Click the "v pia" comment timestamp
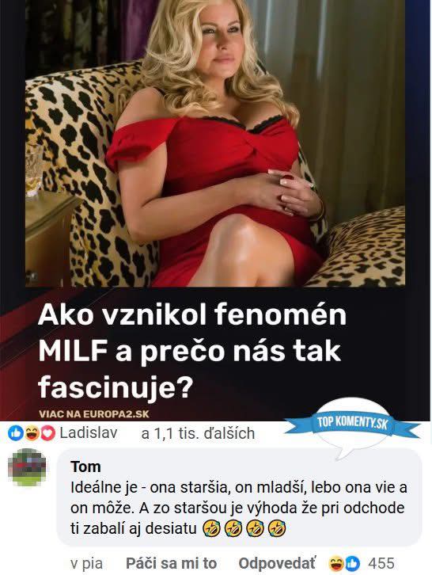The image size is (432, 575). click(x=86, y=564)
